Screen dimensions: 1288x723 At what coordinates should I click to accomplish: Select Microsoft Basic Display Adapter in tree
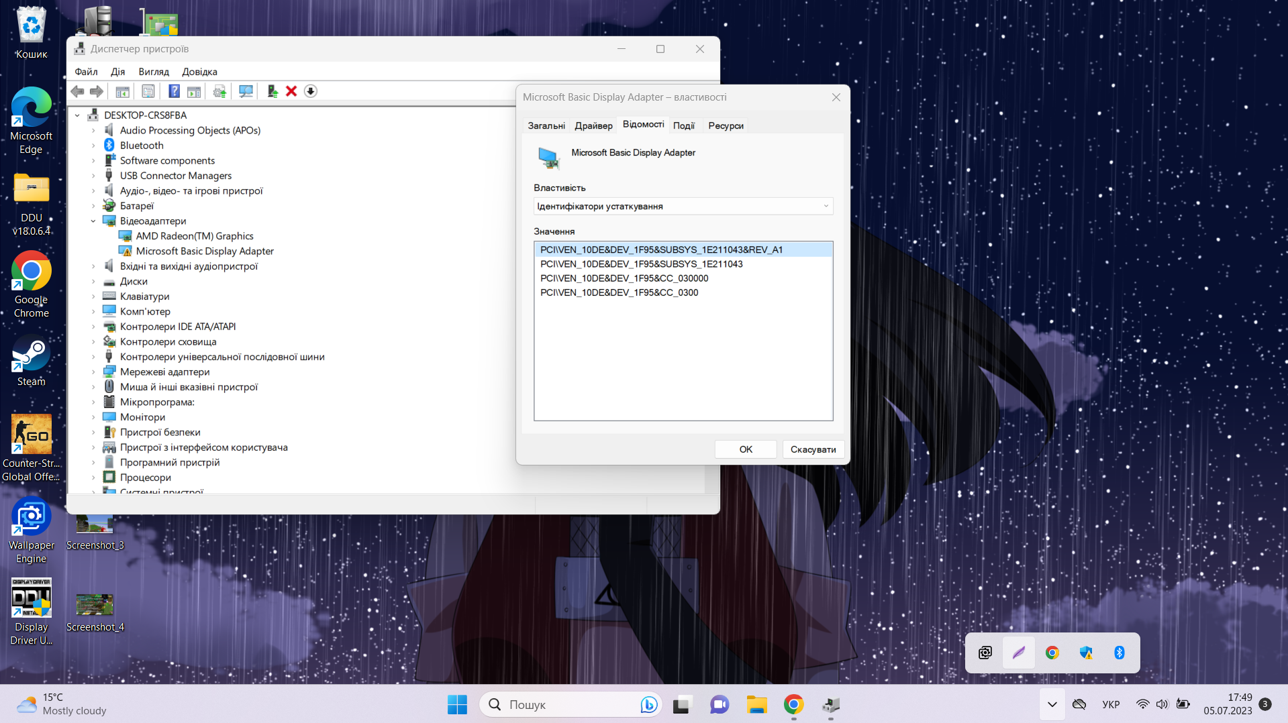pos(205,252)
